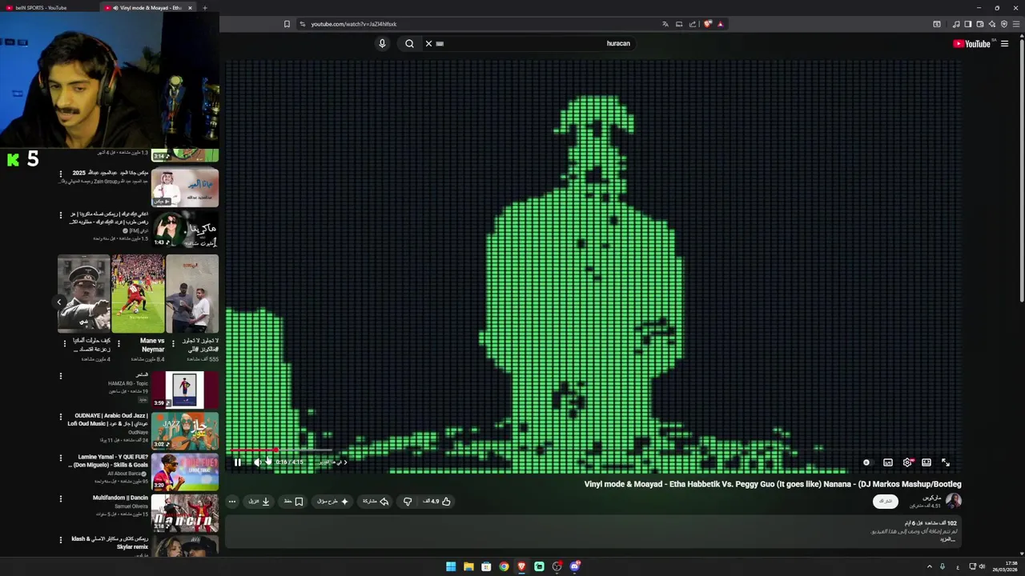Switch to the beIN SPORTS - YouTube tab
Viewport: 1025px width, 576px height.
(48, 8)
